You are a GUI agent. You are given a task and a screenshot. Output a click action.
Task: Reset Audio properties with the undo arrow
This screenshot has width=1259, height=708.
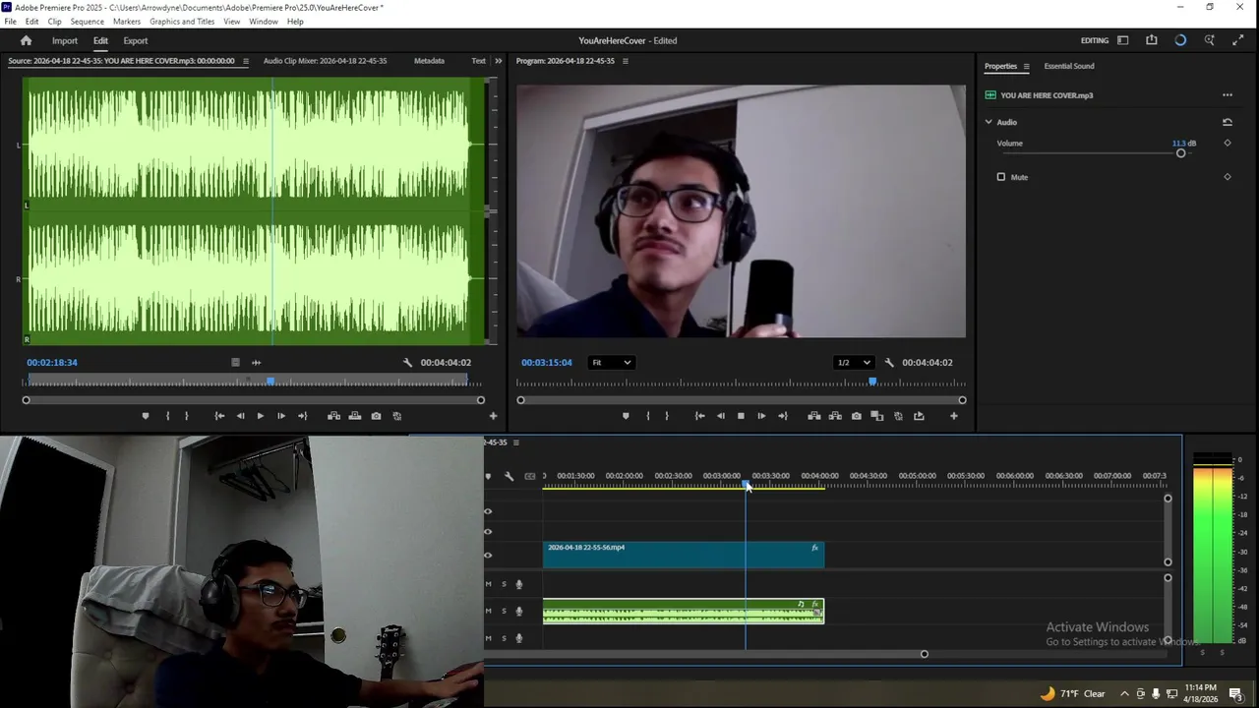click(x=1228, y=122)
